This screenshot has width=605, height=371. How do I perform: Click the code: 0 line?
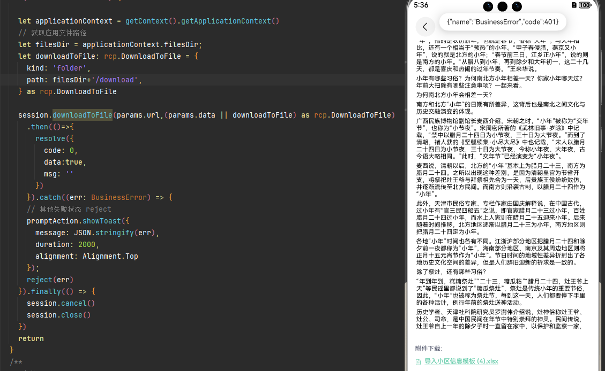coord(61,150)
